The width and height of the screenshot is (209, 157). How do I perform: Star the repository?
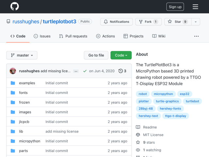pos(178,22)
